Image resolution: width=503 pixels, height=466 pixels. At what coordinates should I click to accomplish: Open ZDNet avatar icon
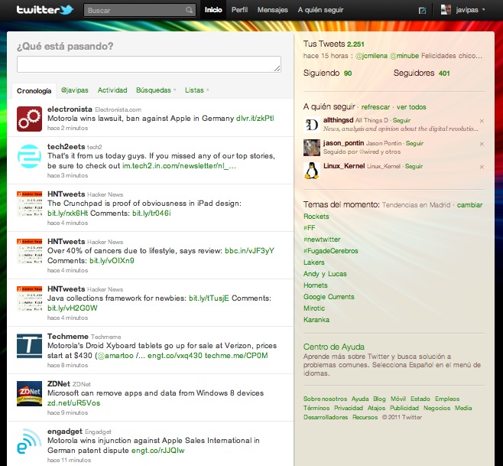(29, 393)
